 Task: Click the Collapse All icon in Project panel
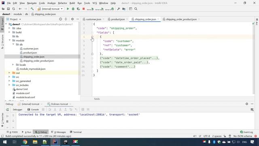[66, 19]
